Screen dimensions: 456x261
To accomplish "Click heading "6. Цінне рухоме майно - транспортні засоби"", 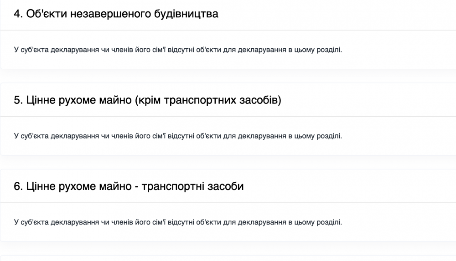I will click(x=129, y=186).
